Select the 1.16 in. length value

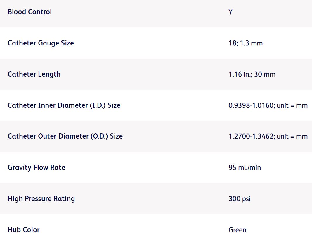tap(240, 75)
